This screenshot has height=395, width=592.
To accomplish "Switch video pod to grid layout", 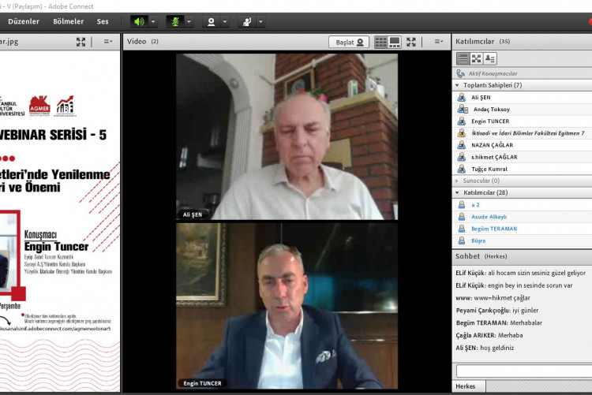I will [381, 42].
